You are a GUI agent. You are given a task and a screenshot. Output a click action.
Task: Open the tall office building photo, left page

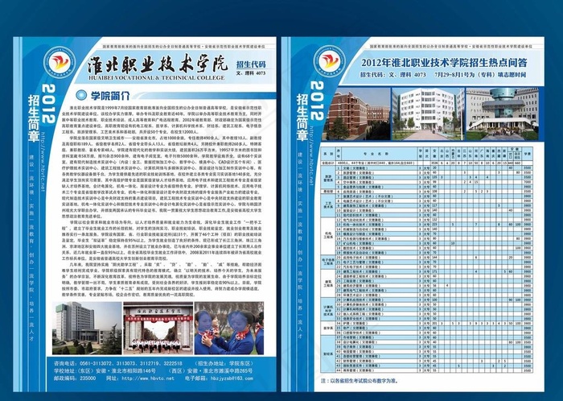87,328
